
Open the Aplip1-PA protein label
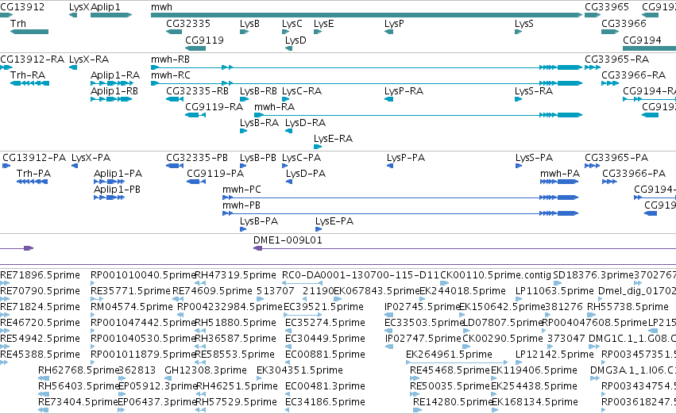click(x=118, y=174)
